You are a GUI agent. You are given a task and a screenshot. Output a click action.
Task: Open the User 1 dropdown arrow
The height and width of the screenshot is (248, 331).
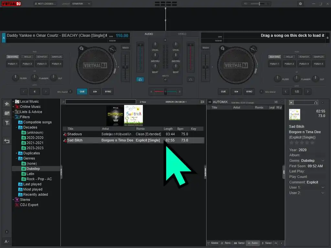click(323, 188)
